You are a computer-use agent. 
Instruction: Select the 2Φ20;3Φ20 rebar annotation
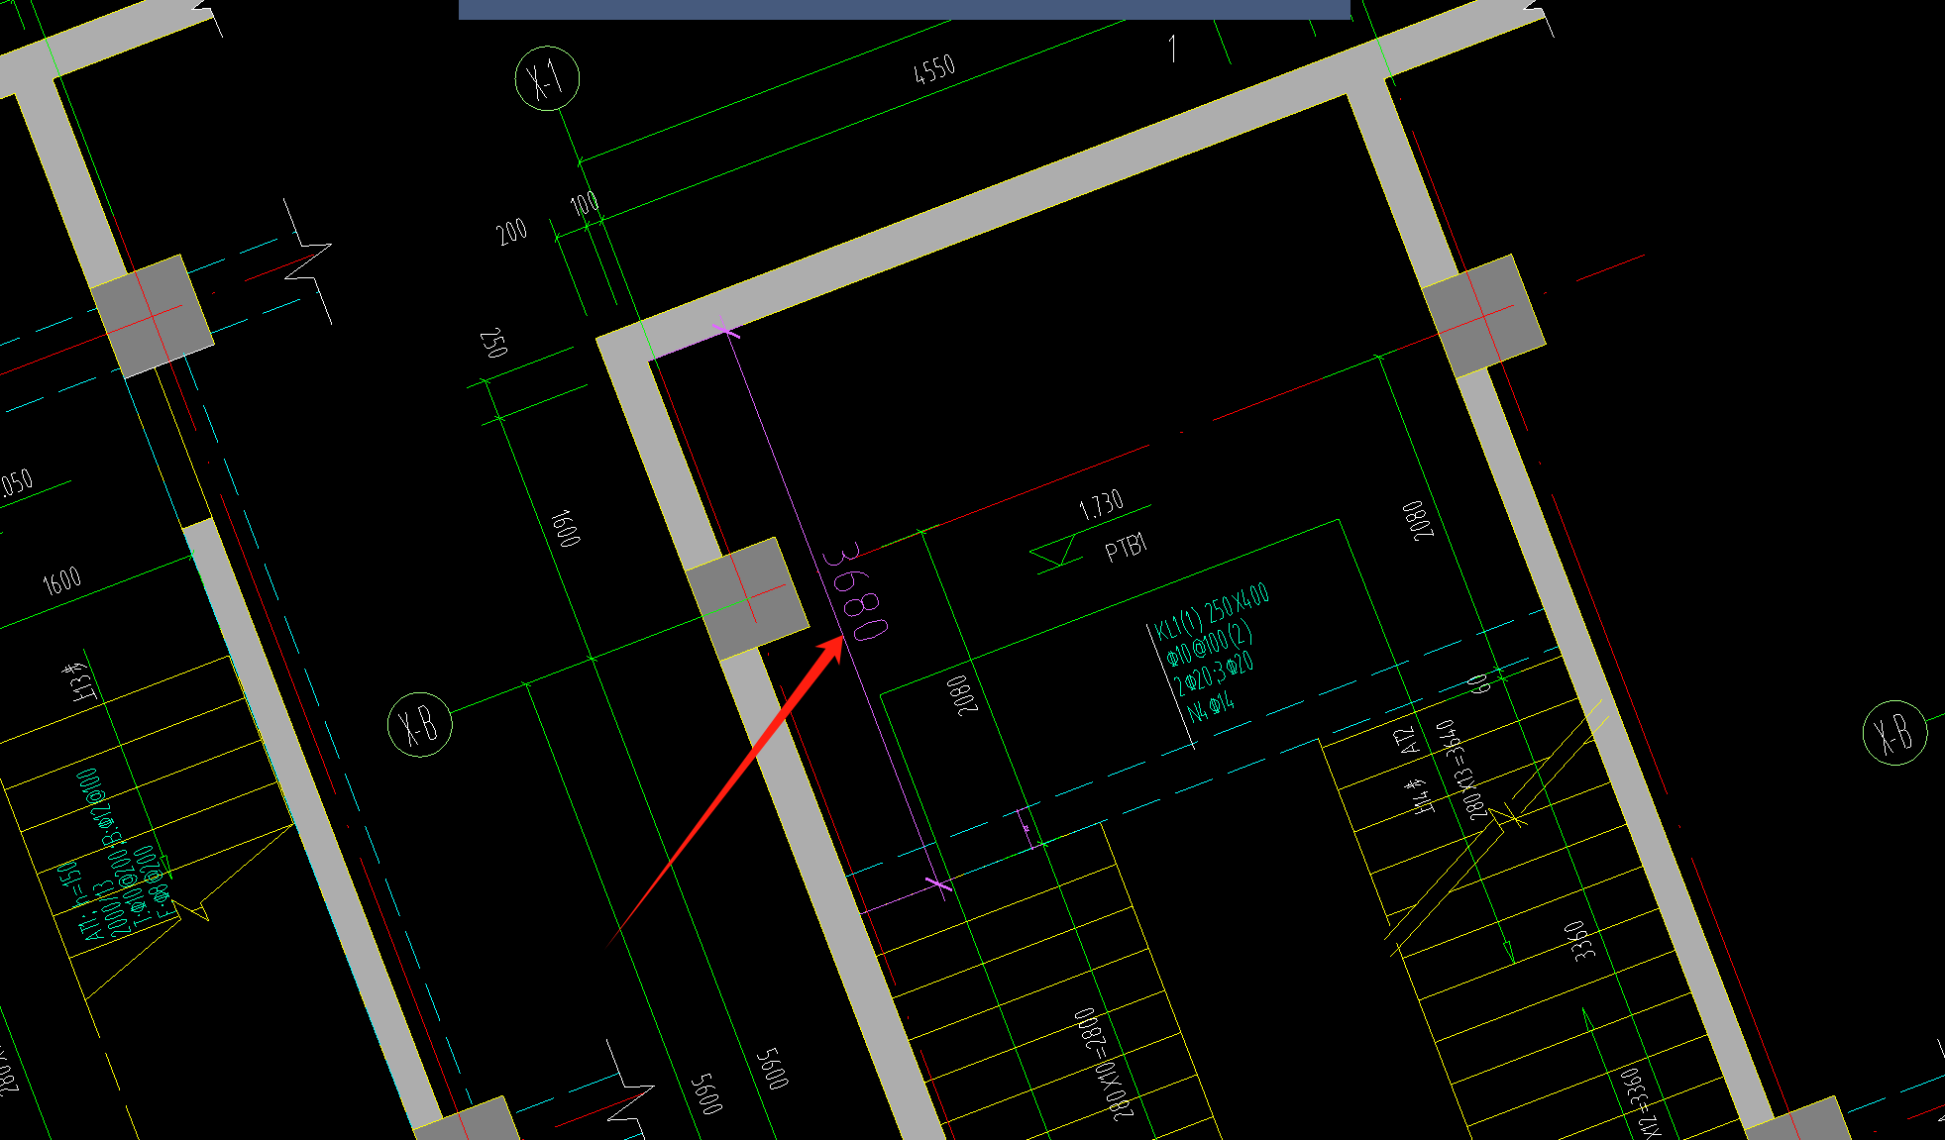(x=1214, y=672)
